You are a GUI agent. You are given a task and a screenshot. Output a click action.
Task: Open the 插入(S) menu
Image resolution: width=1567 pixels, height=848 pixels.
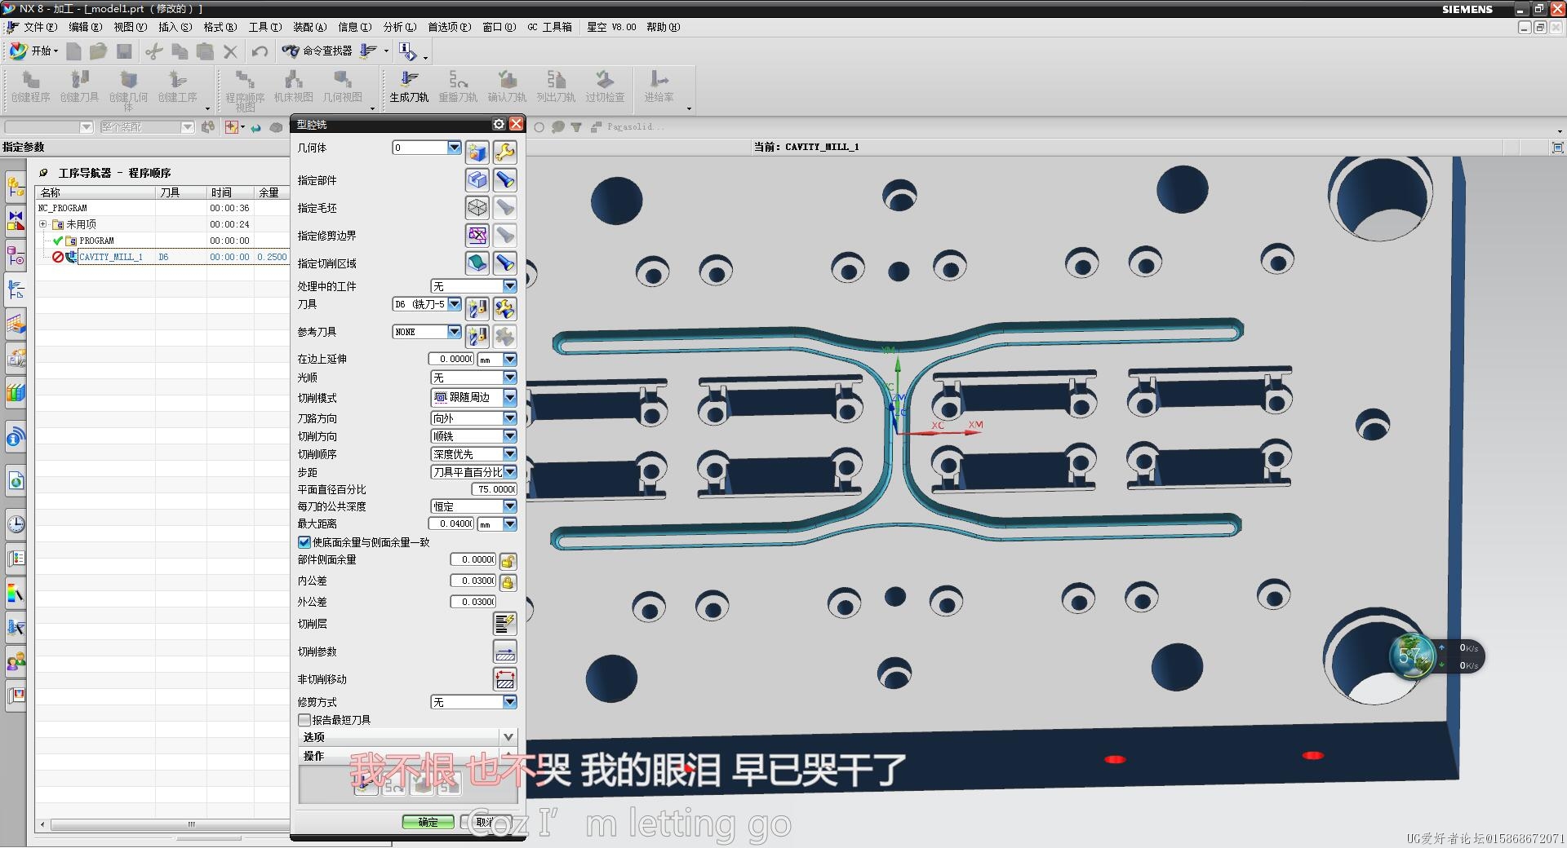(x=175, y=27)
